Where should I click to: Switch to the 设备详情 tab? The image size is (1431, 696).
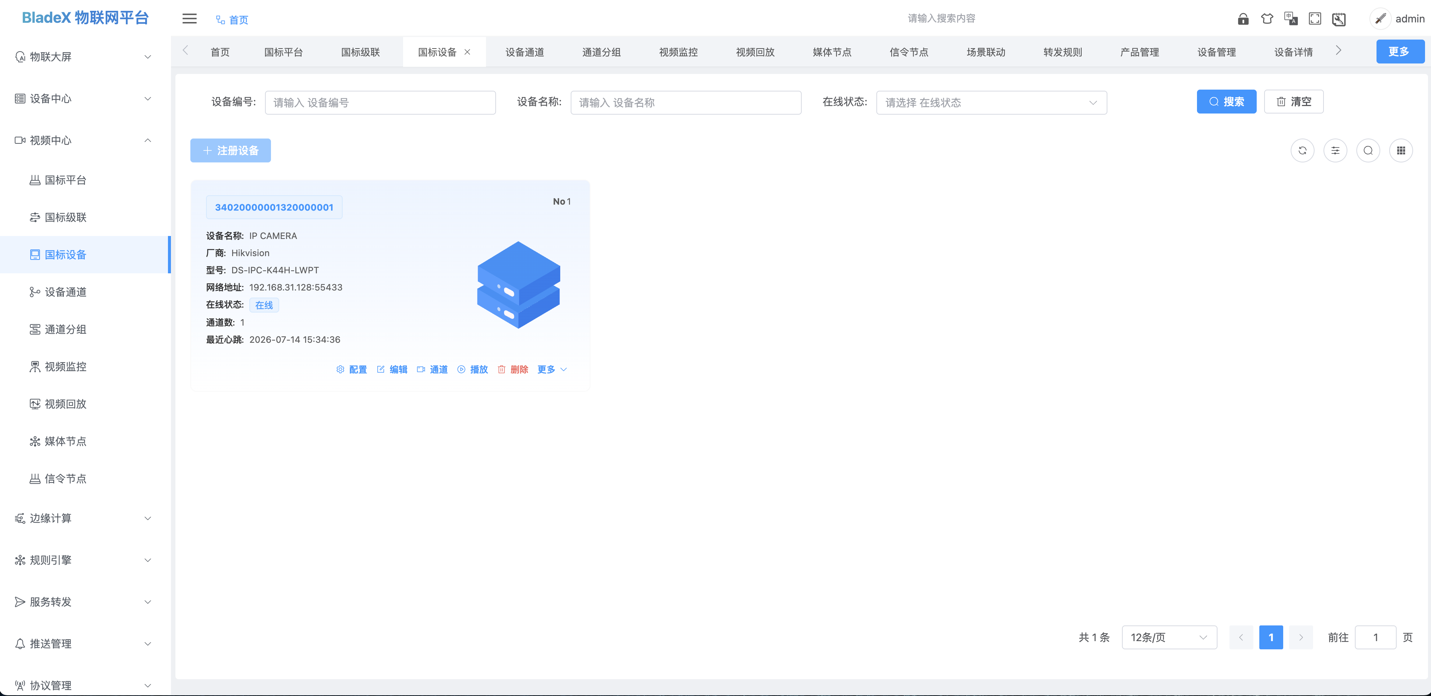coord(1293,52)
